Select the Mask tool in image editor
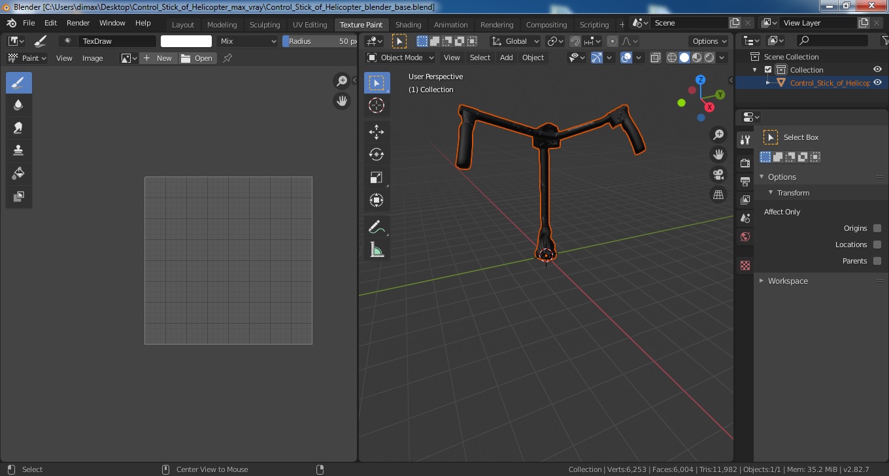The image size is (889, 476). tap(19, 196)
